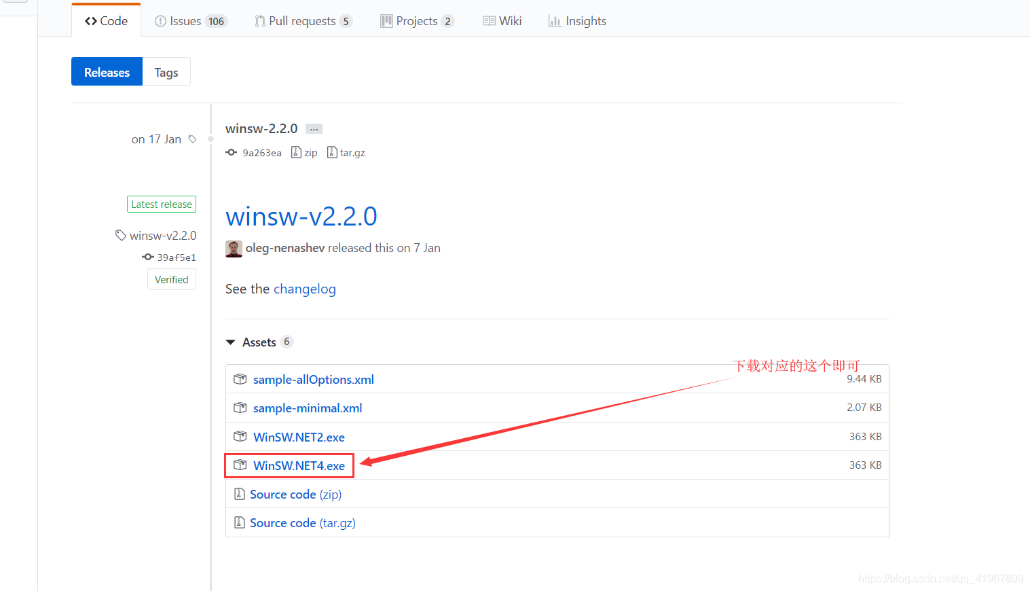Click the 'on 17 Jan' date text
This screenshot has height=591, width=1030.
pyautogui.click(x=156, y=139)
